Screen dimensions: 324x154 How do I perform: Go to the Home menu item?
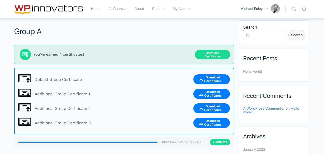(96, 9)
